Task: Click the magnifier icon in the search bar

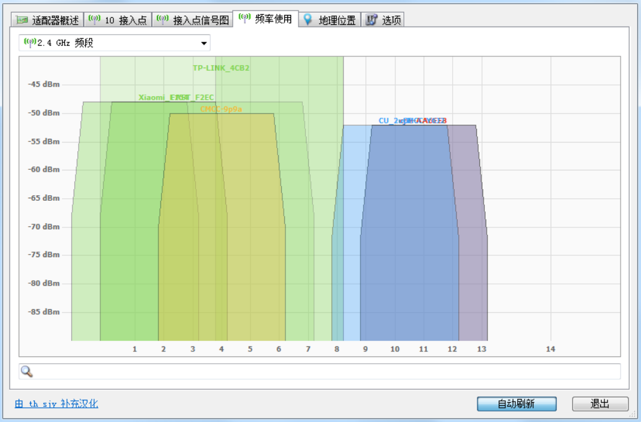Action: (x=27, y=371)
